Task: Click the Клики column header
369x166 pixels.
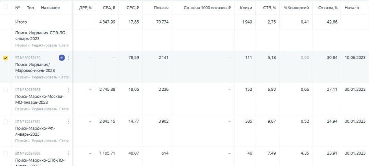Action: 246,8
